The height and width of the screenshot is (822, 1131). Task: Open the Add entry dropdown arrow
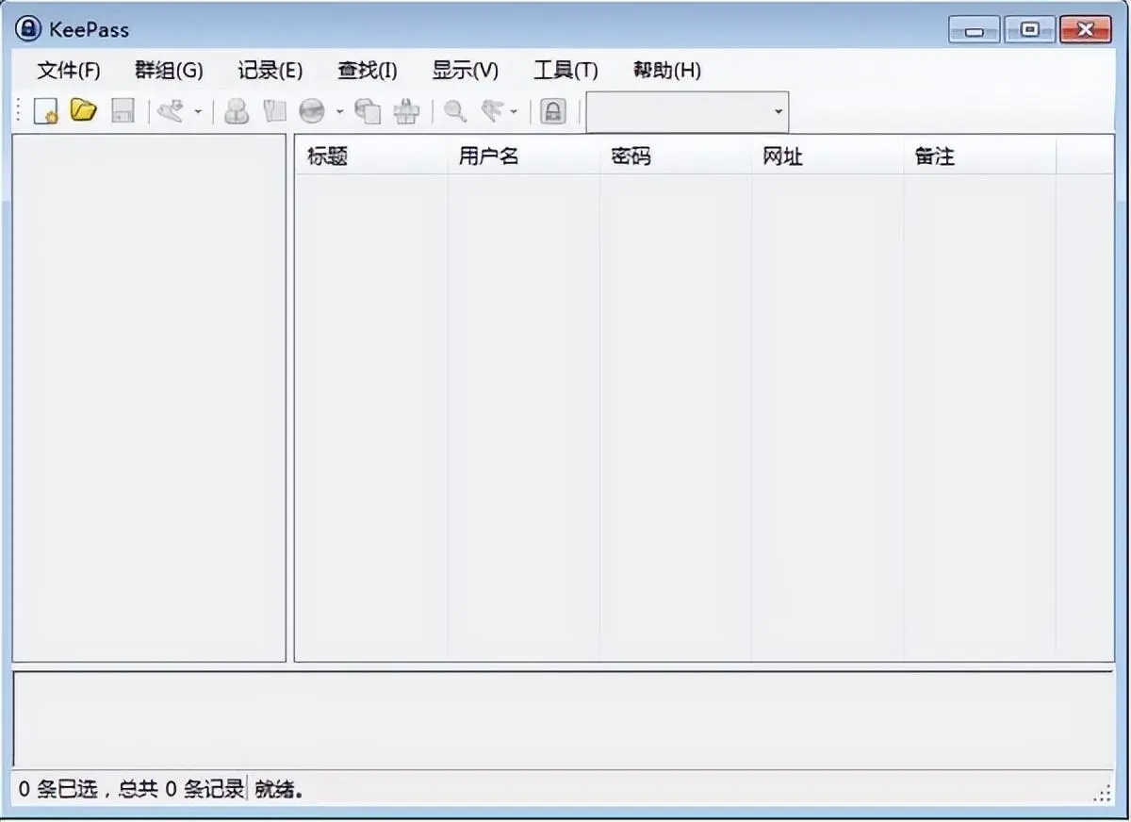click(x=198, y=112)
